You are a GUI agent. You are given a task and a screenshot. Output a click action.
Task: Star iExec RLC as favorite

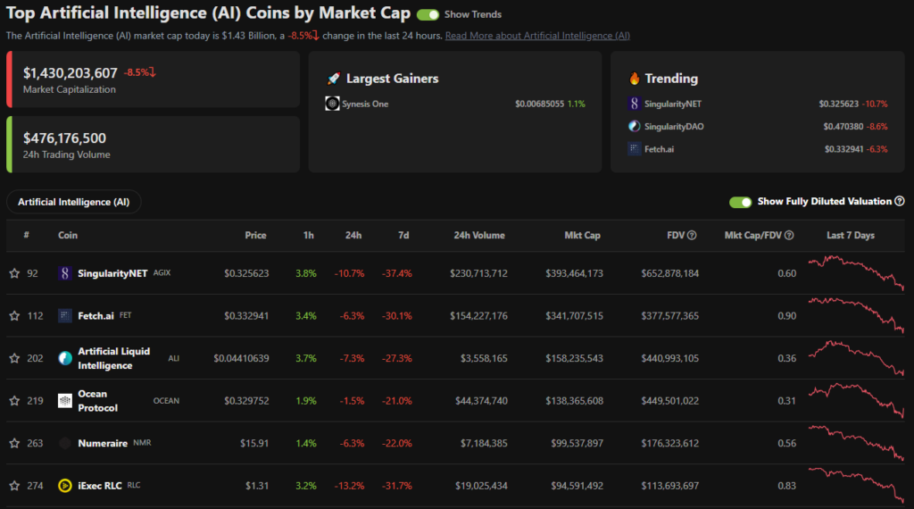click(x=14, y=486)
